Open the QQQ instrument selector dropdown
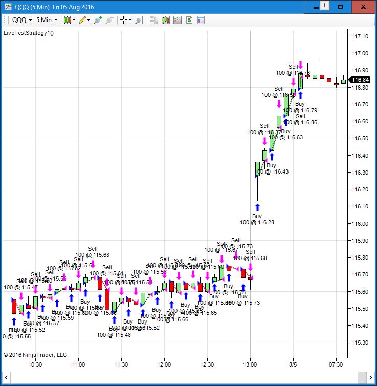 22,20
